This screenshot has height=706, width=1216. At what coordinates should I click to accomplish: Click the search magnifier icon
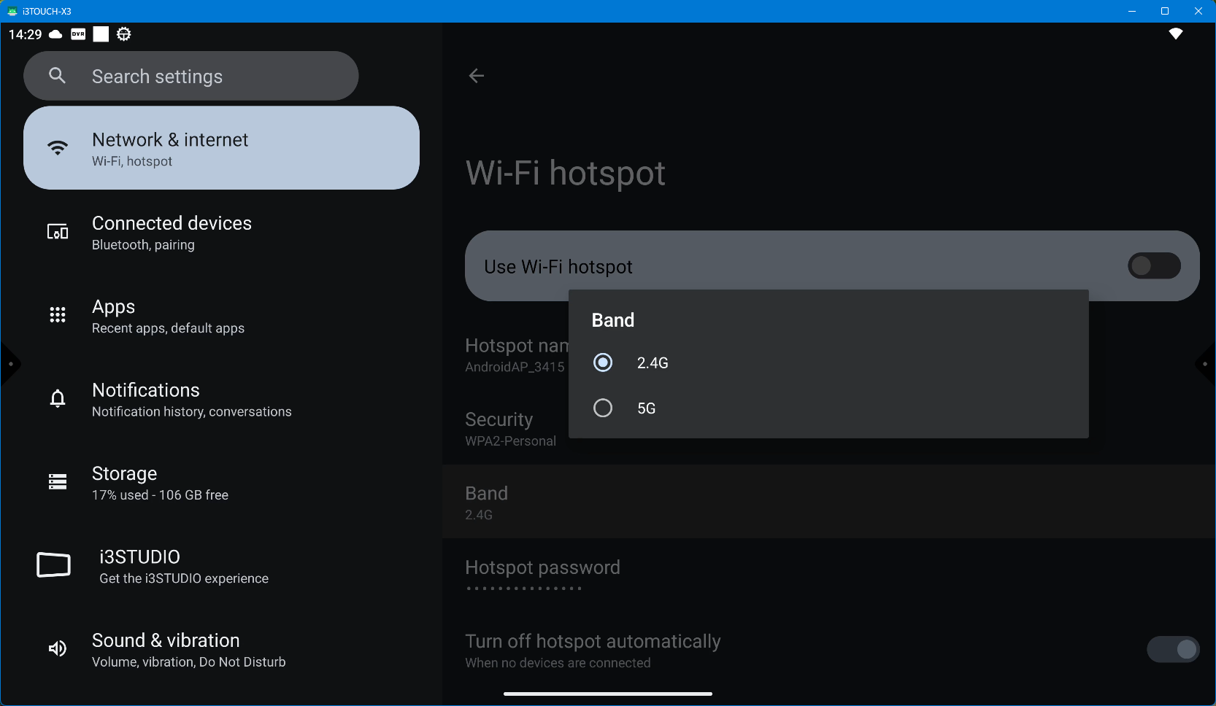coord(58,76)
